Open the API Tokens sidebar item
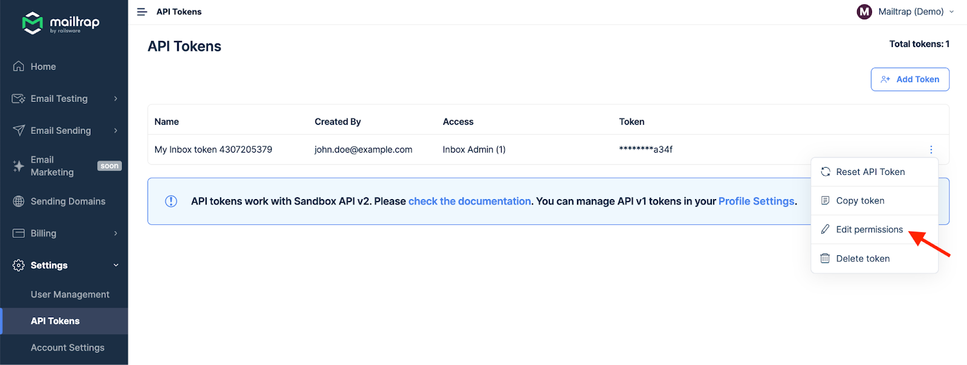 pyautogui.click(x=64, y=321)
